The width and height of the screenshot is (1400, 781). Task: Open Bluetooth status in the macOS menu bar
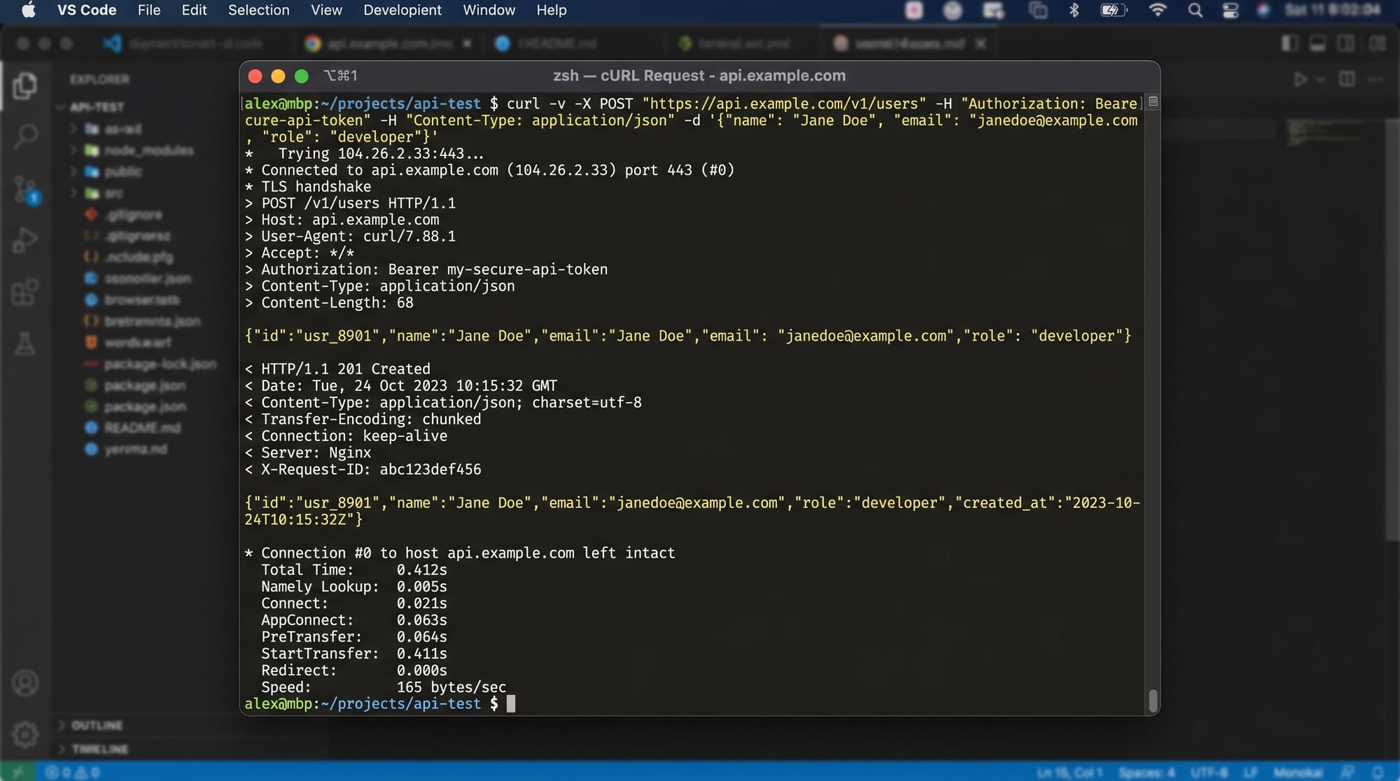[x=1074, y=10]
